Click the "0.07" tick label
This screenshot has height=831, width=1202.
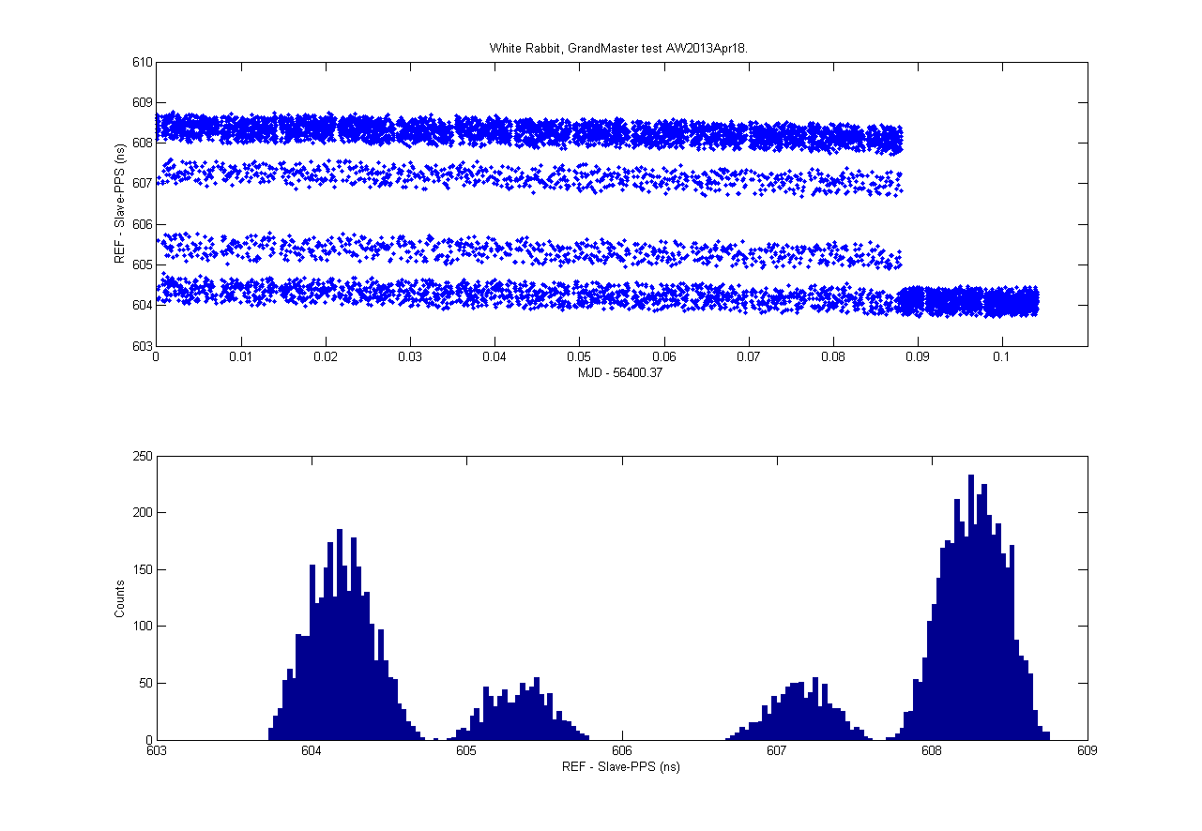click(749, 357)
